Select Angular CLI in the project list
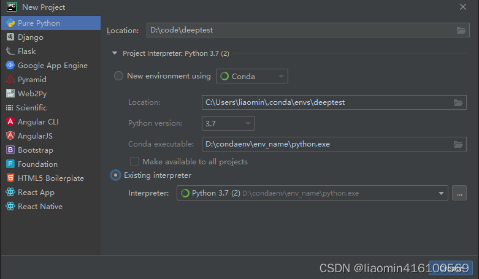 (51, 121)
